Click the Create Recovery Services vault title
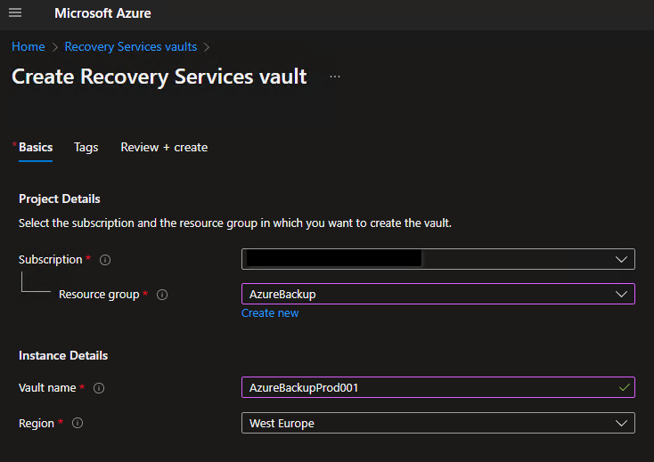 click(x=159, y=77)
